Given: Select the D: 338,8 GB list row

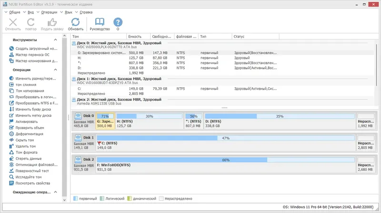Looking at the screenshot, I should (x=222, y=68).
